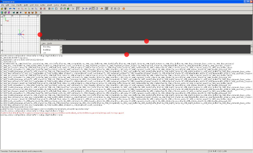Toggle the pressed square tool button in toolbar
The height and width of the screenshot is (153, 253).
[x=93, y=9]
